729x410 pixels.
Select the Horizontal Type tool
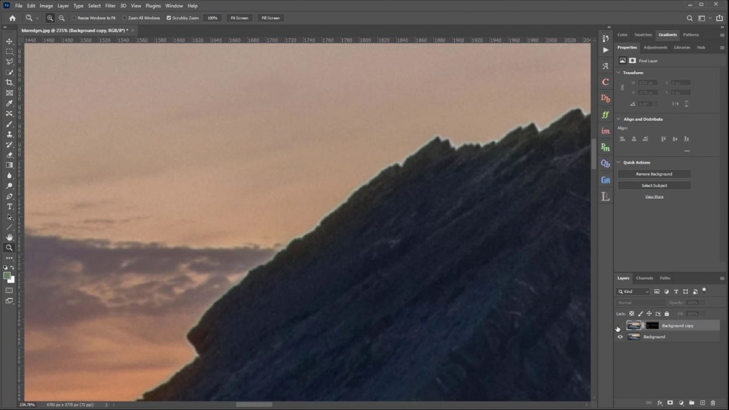[x=9, y=207]
